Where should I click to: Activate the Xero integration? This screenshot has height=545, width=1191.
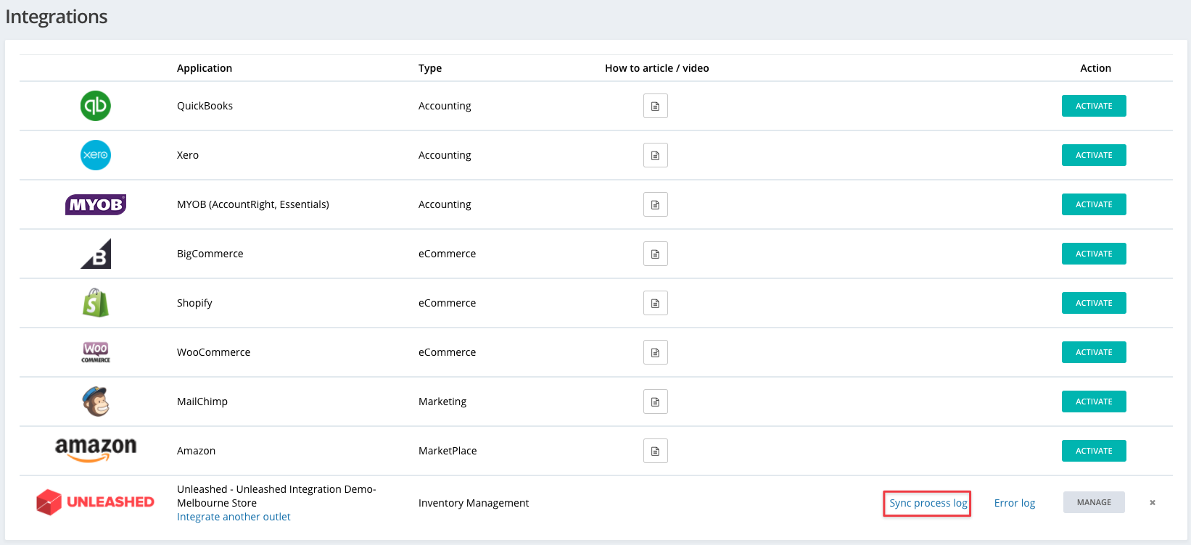(1093, 155)
